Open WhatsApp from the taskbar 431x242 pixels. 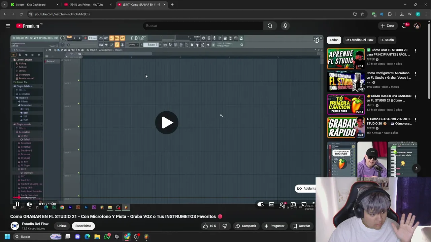coord(107,237)
